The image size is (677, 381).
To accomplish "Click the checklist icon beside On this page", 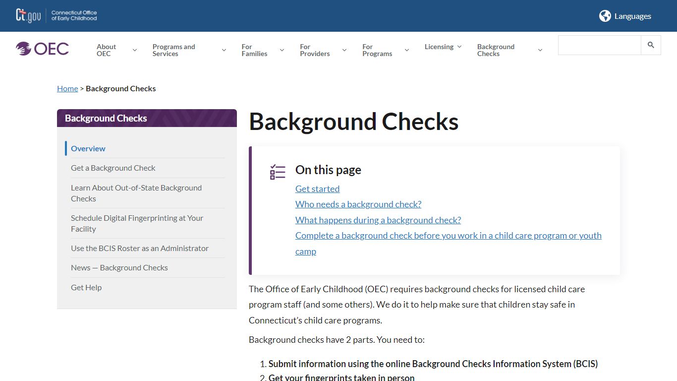I will (x=278, y=172).
